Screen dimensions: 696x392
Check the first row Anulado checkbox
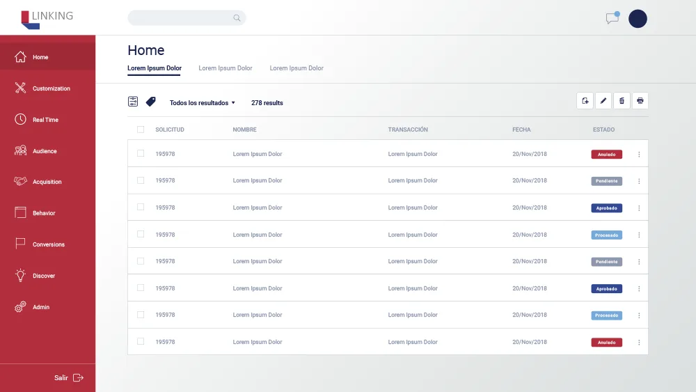[x=141, y=154]
